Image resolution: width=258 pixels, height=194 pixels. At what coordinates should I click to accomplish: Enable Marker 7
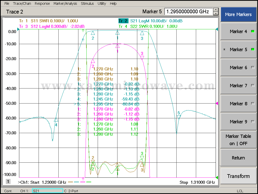click(x=238, y=85)
